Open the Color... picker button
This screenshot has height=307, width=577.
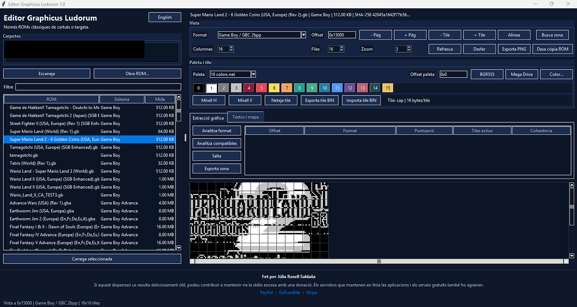click(556, 74)
